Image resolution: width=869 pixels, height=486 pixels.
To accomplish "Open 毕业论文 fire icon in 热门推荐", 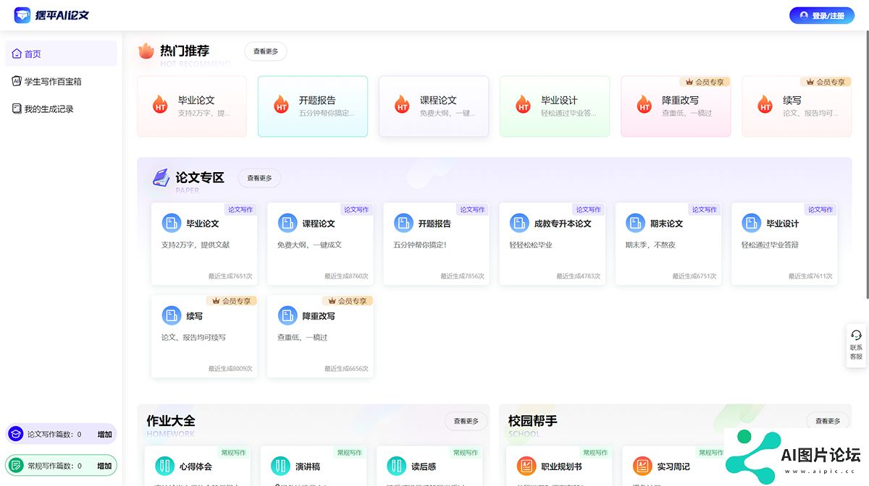I will pyautogui.click(x=161, y=106).
